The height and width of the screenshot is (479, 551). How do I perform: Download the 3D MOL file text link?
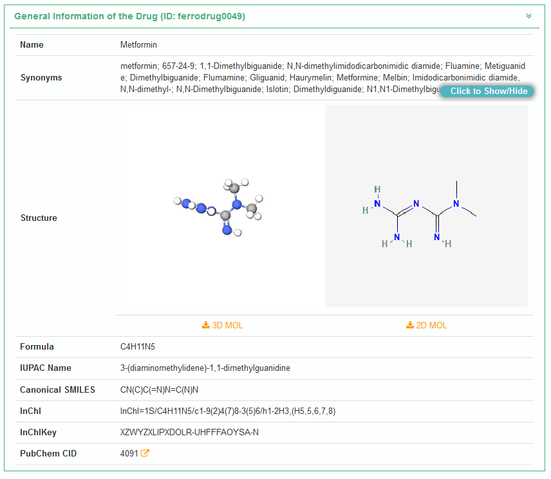pyautogui.click(x=227, y=325)
